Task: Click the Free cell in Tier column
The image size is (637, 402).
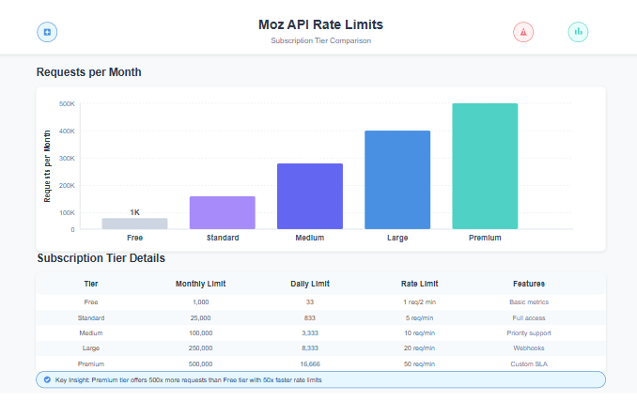Action: tap(91, 302)
